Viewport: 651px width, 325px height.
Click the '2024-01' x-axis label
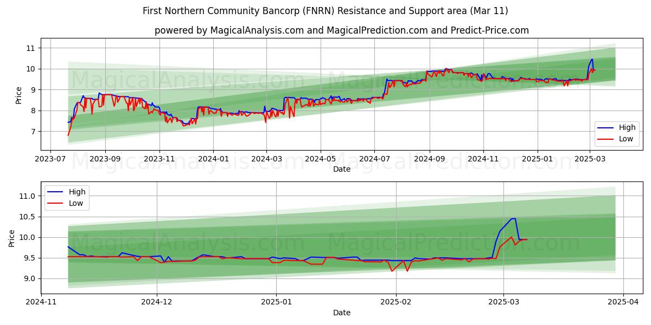(213, 159)
